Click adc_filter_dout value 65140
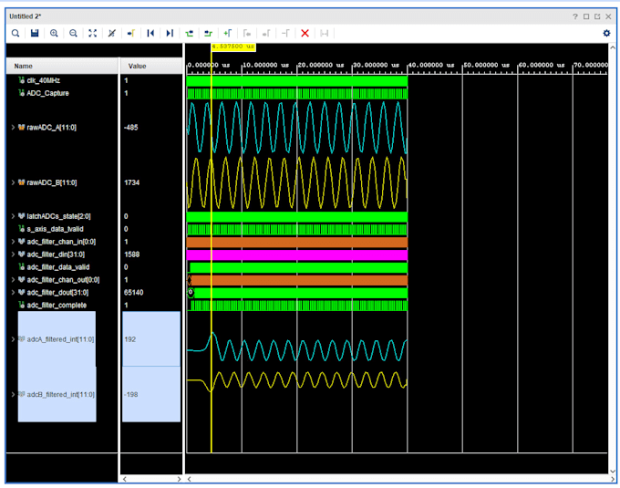Screen dimensions: 620x488 point(134,292)
